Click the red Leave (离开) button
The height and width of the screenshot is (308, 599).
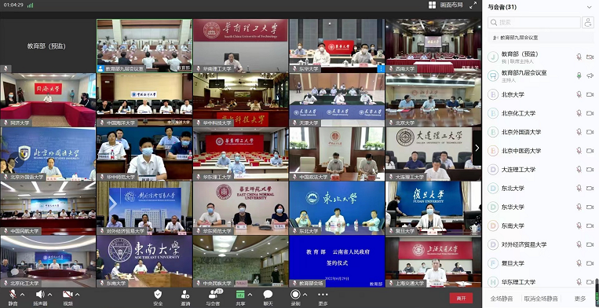pos(461,298)
